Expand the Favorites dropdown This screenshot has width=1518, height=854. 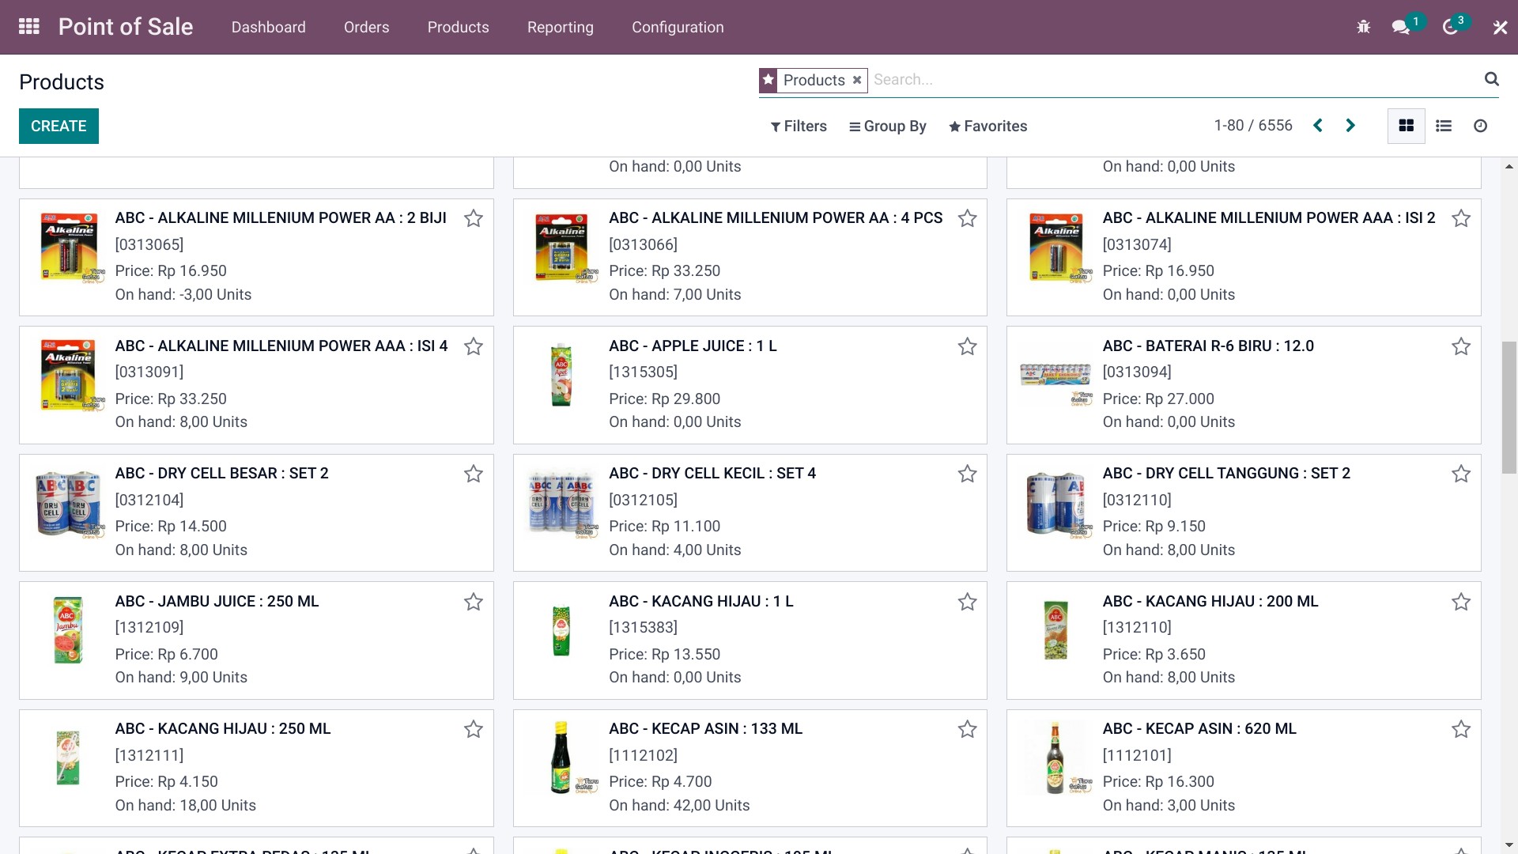(x=987, y=127)
